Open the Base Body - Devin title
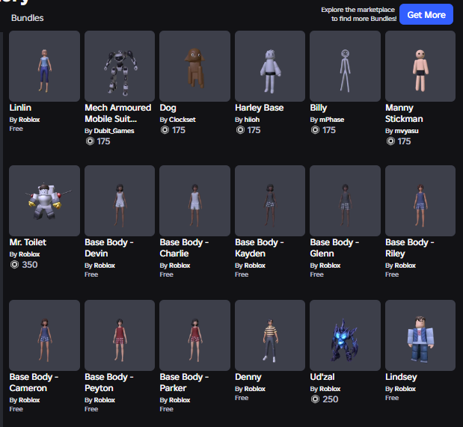 point(109,248)
